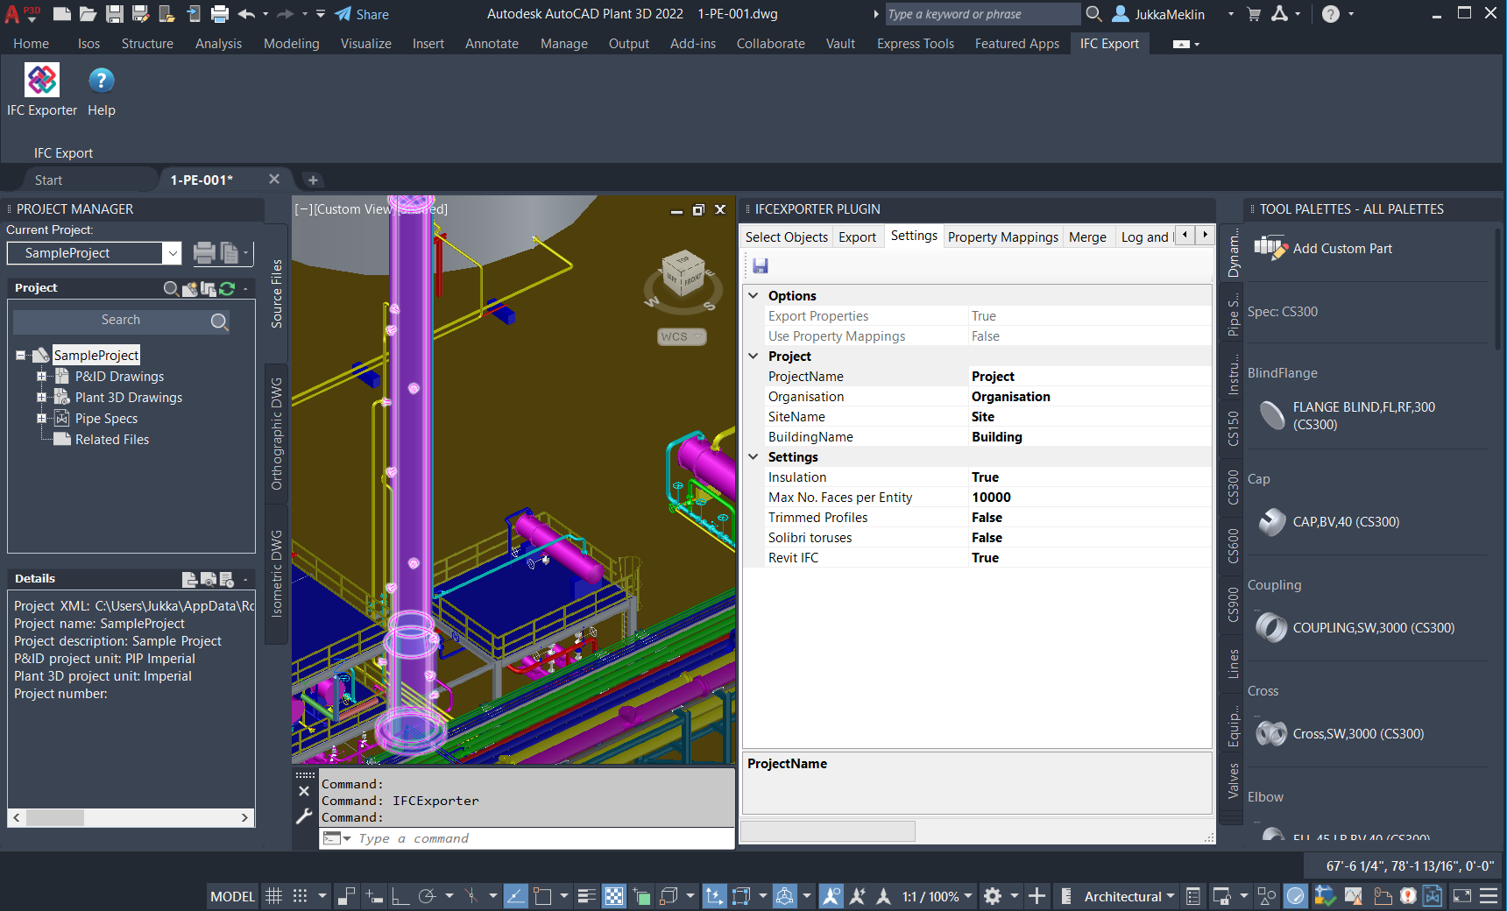Image resolution: width=1507 pixels, height=911 pixels.
Task: Switch to the Property Mappings tab
Action: coord(1002,237)
